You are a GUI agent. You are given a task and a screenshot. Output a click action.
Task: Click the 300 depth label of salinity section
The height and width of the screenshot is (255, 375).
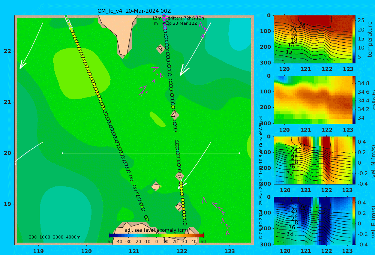[x=265, y=123]
